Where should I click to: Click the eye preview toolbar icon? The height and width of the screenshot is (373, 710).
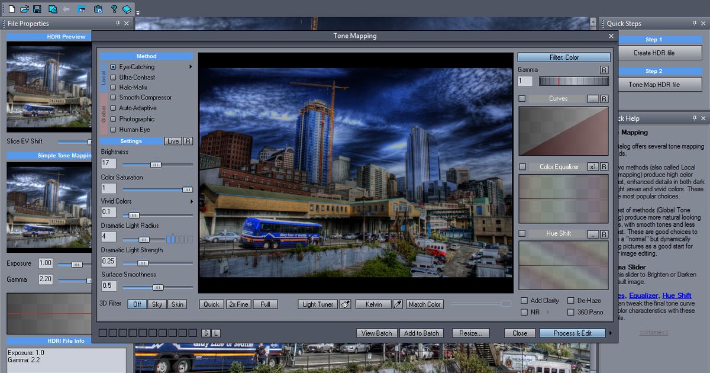click(x=82, y=9)
